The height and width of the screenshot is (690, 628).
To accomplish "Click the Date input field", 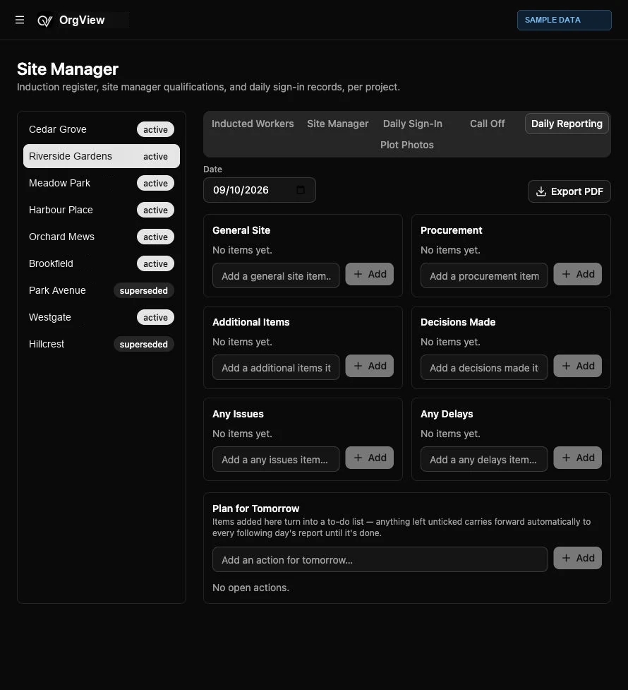I will point(260,190).
